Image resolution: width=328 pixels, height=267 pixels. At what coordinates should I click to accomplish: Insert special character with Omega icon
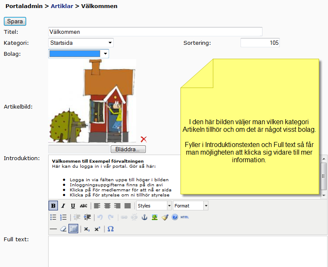(111, 229)
